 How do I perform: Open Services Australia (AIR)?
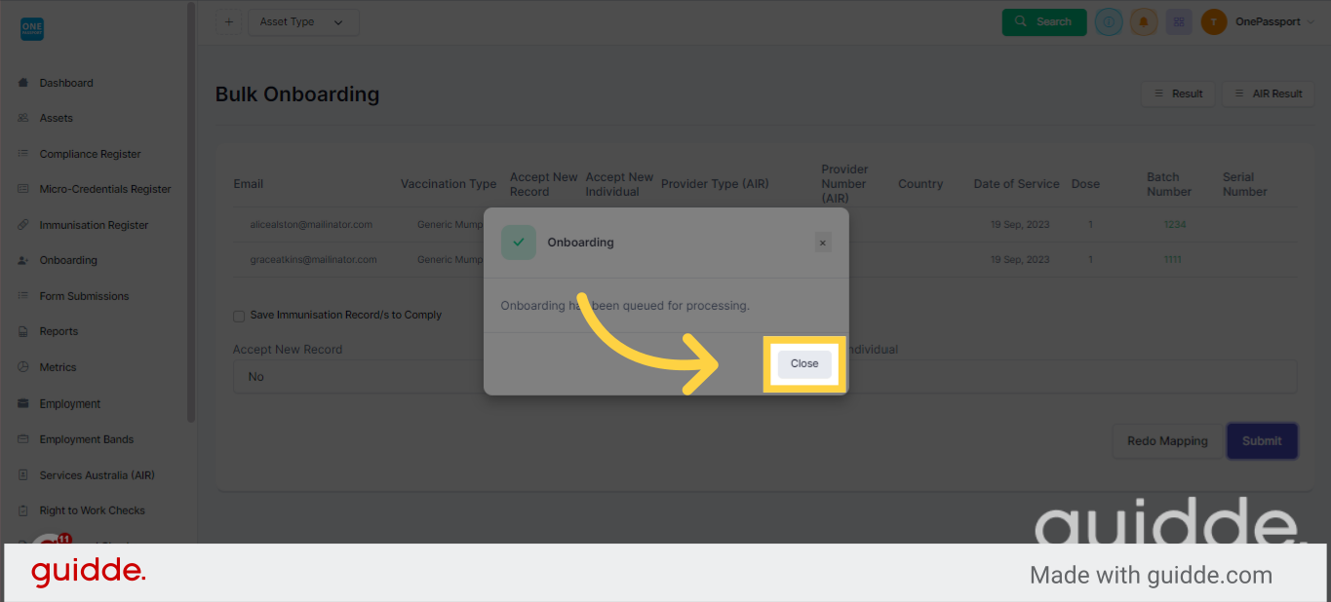(x=97, y=475)
